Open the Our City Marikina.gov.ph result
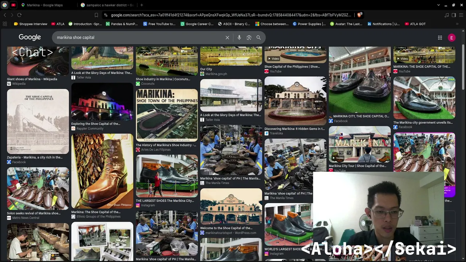The height and width of the screenshot is (262, 466). pos(206,69)
